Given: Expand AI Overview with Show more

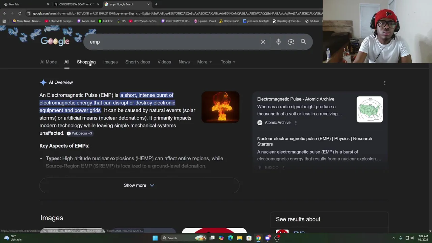Looking at the screenshot, I should pos(139,185).
